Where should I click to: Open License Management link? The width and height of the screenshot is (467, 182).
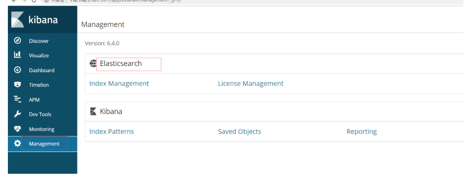coord(251,83)
